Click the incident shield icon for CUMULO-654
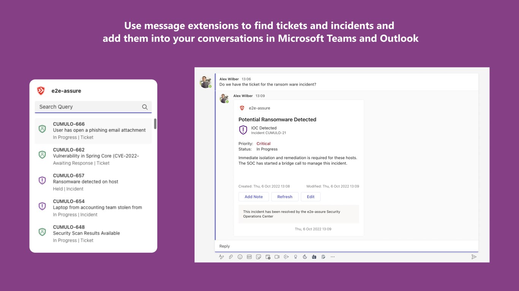The width and height of the screenshot is (519, 291). point(42,206)
